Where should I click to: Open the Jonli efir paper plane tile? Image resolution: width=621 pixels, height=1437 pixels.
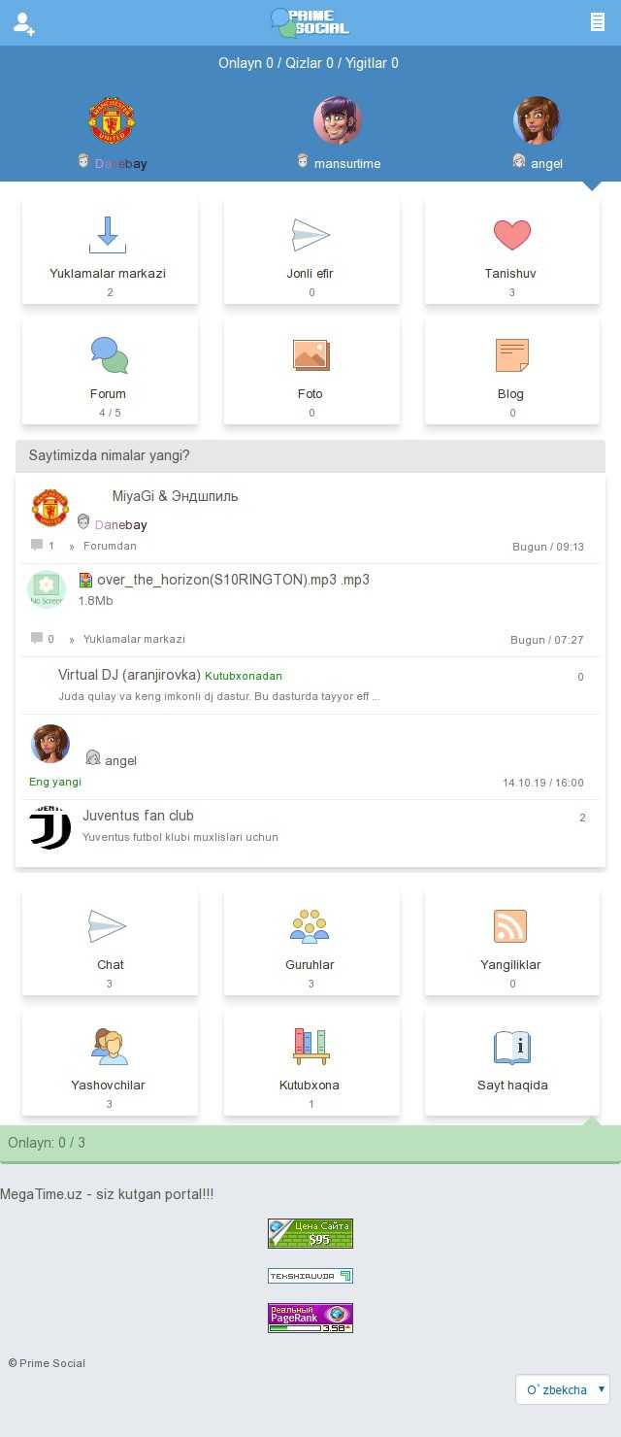coord(311,251)
